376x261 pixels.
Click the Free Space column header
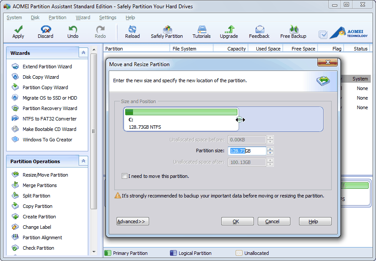[300, 48]
